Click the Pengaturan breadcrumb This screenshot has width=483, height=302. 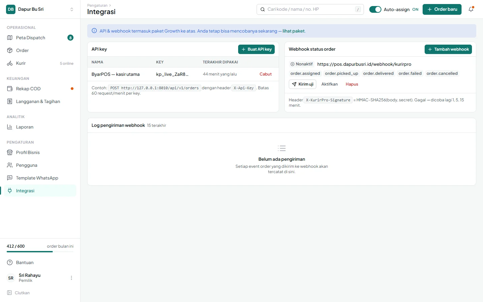(x=97, y=5)
